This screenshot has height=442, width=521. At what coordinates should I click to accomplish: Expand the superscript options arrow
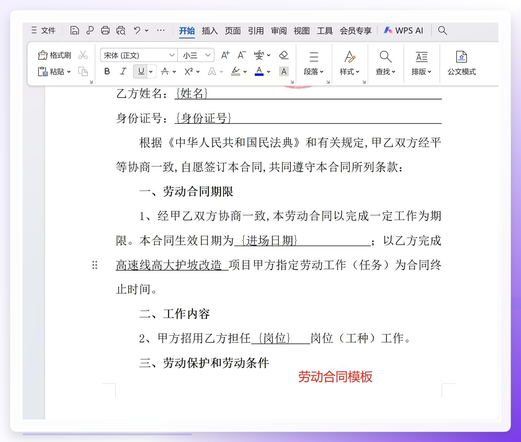click(x=198, y=72)
